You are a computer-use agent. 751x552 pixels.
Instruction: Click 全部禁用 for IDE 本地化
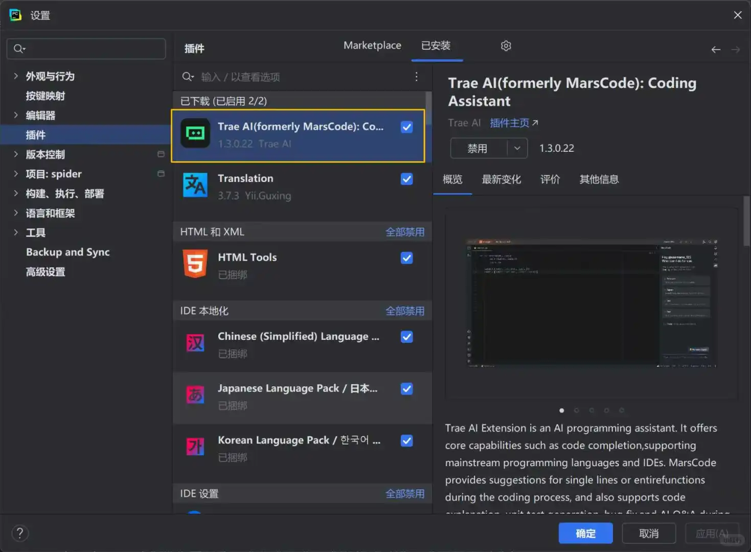click(405, 311)
